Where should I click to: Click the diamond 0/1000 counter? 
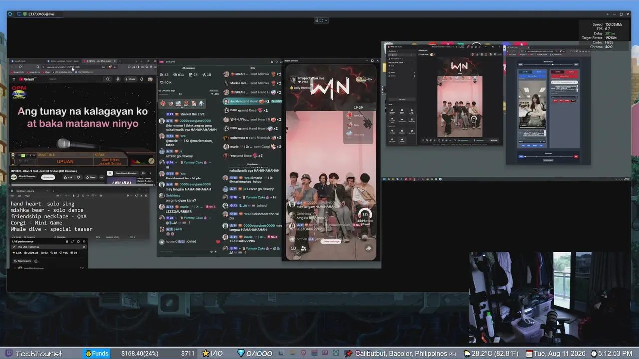(255, 354)
